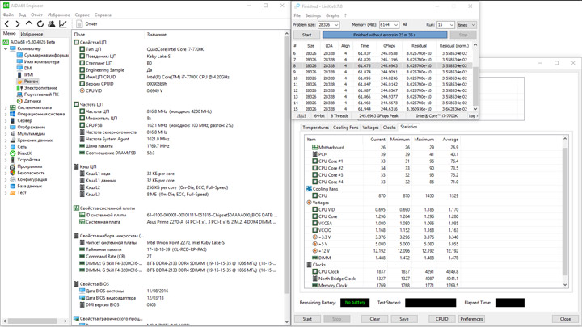The height and width of the screenshot is (327, 582).
Task: Click the CPUID button at the bottom
Action: click(x=441, y=319)
